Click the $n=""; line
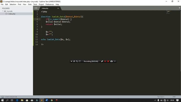This screenshot has width=181, height=102. click(x=49, y=32)
